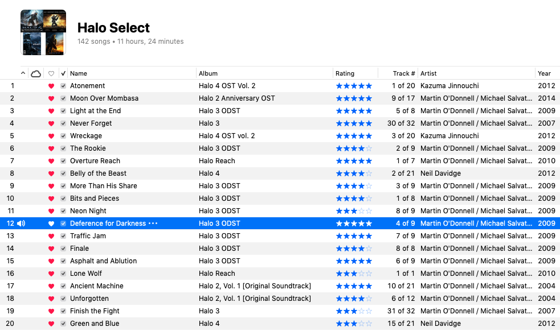Toggle heart for More Than His Share
The width and height of the screenshot is (560, 331).
tap(51, 186)
